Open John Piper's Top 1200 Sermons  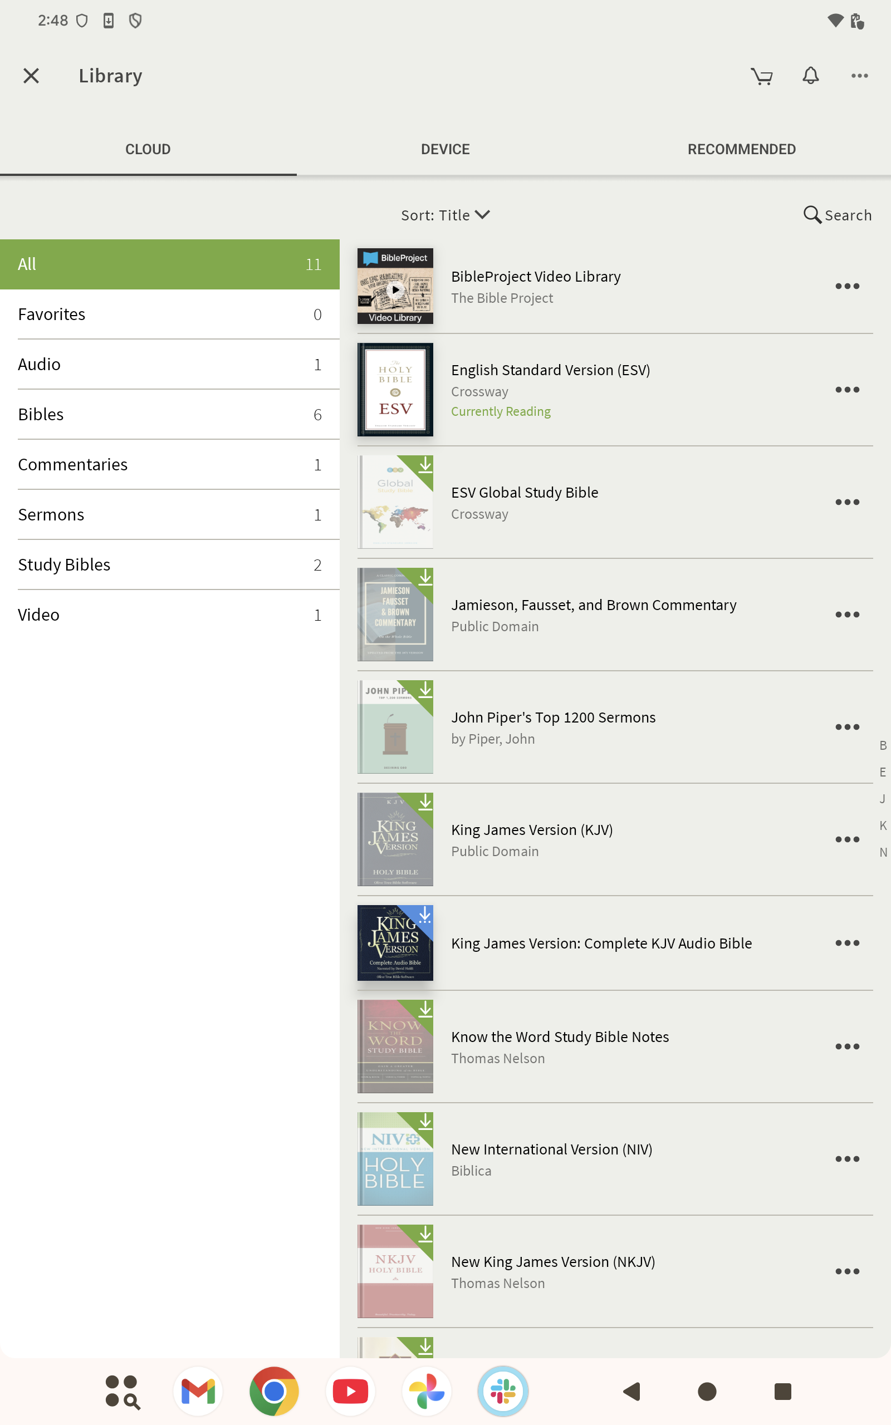[553, 718]
